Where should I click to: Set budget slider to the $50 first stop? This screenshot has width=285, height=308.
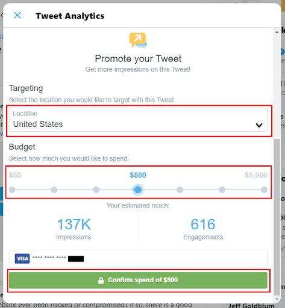(12, 189)
